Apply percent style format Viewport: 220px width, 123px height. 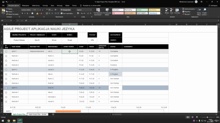coord(82,13)
